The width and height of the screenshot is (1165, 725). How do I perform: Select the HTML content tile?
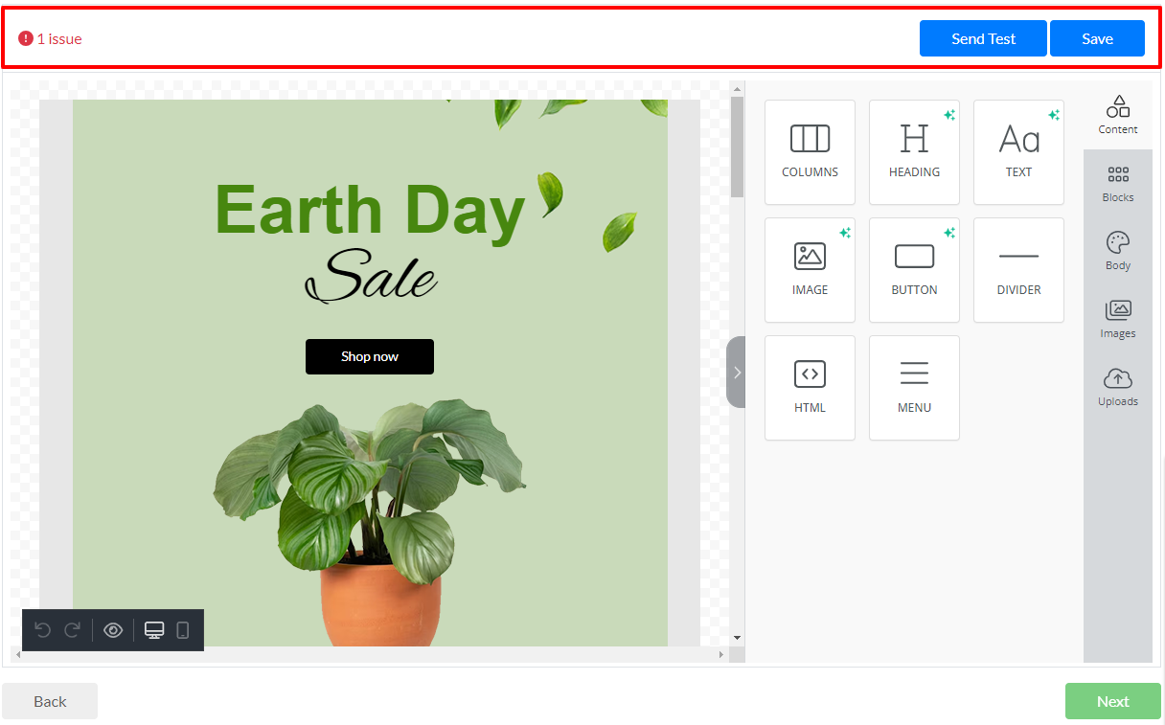[x=810, y=388]
